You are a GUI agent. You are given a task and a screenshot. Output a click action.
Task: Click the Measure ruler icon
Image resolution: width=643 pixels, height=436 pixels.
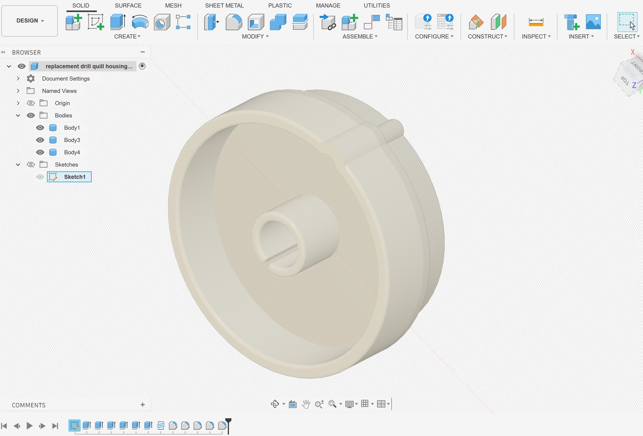(536, 22)
